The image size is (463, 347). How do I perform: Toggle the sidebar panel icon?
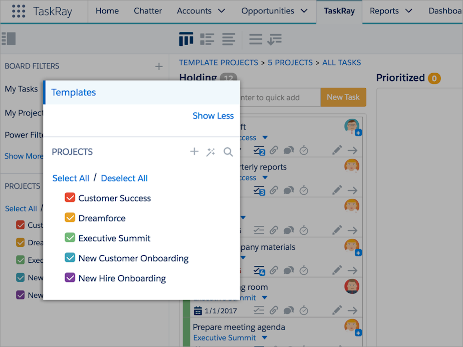click(9, 39)
